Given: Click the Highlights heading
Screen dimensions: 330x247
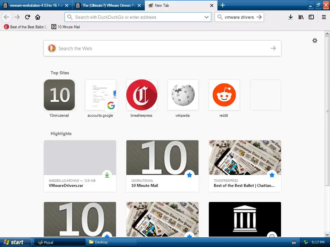Looking at the screenshot, I should pyautogui.click(x=61, y=133).
